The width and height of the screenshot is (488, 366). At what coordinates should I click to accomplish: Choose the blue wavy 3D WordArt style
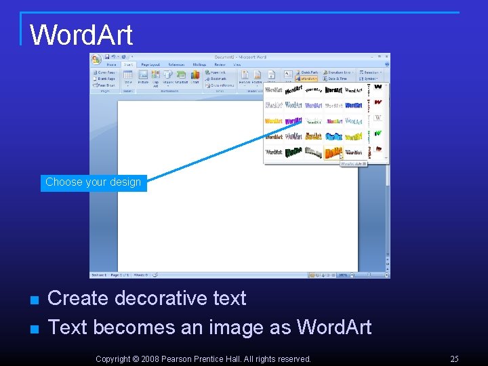pyautogui.click(x=333, y=136)
